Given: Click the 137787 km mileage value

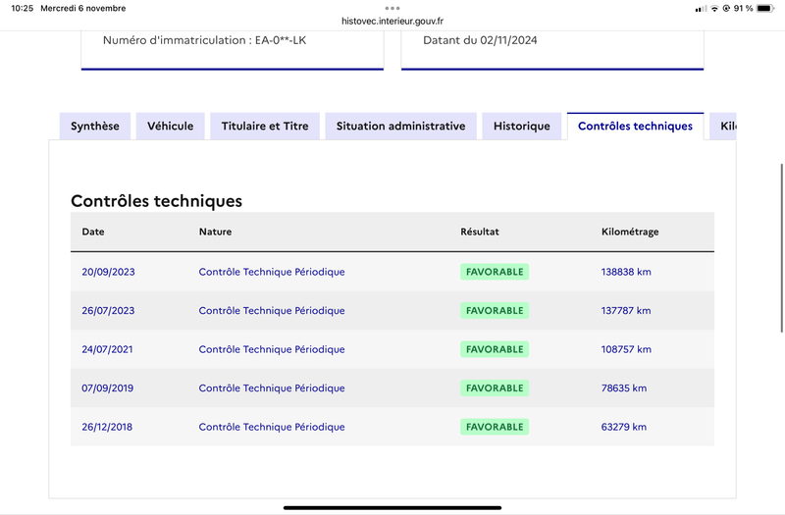Looking at the screenshot, I should coord(626,310).
